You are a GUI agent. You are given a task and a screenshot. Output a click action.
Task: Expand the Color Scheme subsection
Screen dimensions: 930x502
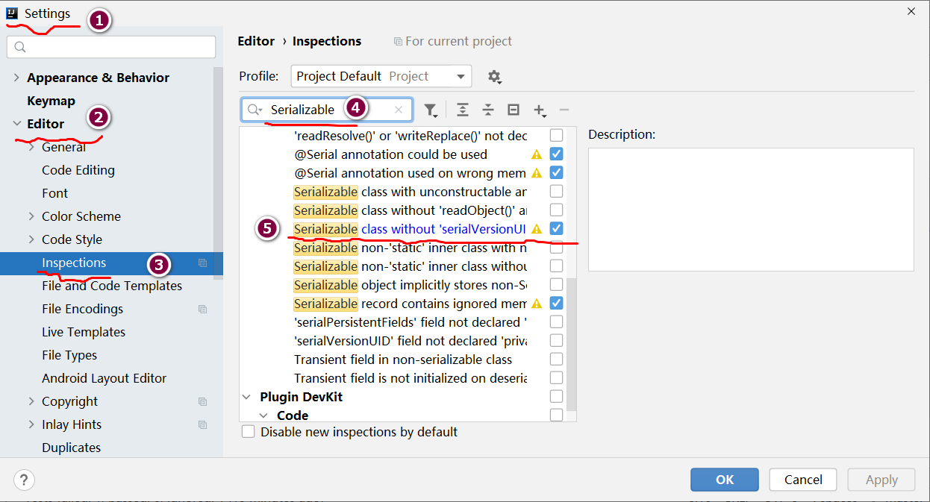point(31,216)
